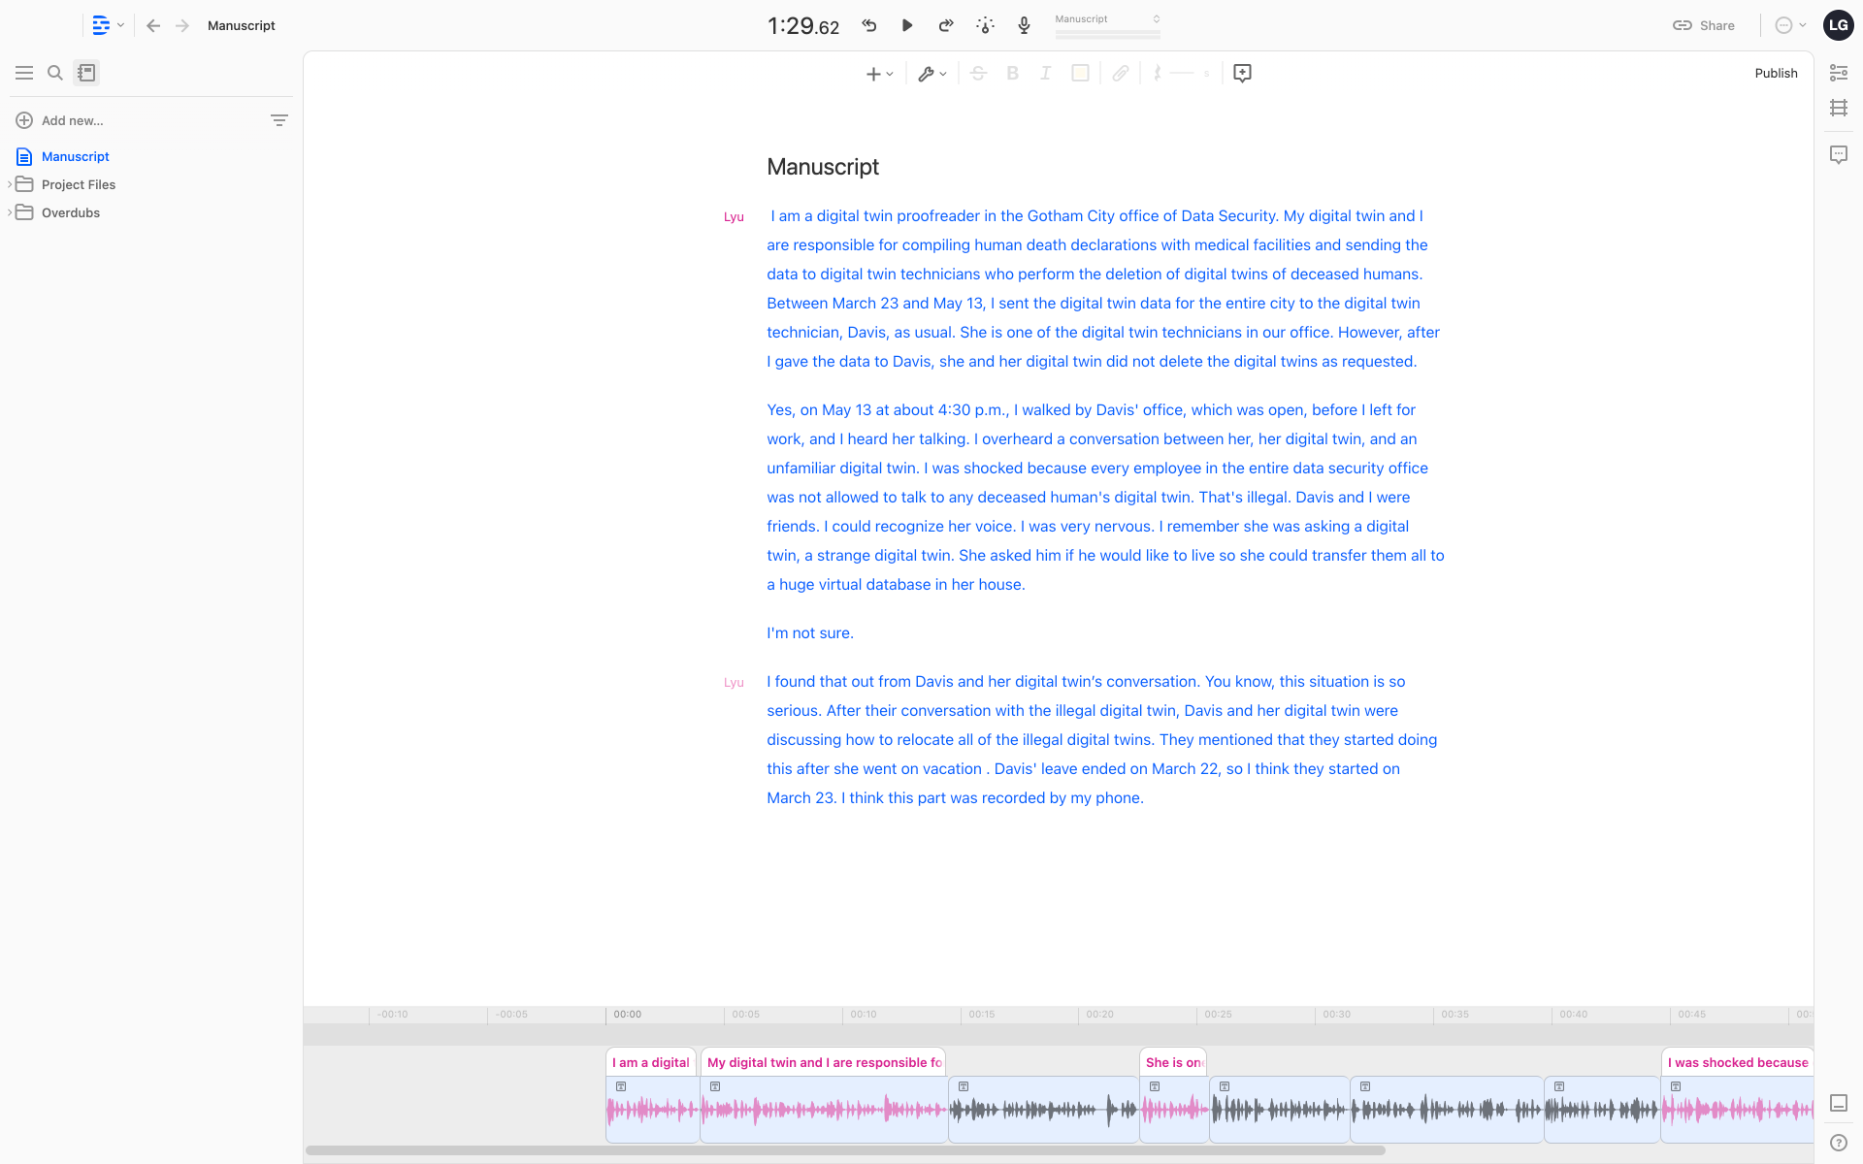Toggle the project sidebar (hamburger icon)

(x=24, y=73)
